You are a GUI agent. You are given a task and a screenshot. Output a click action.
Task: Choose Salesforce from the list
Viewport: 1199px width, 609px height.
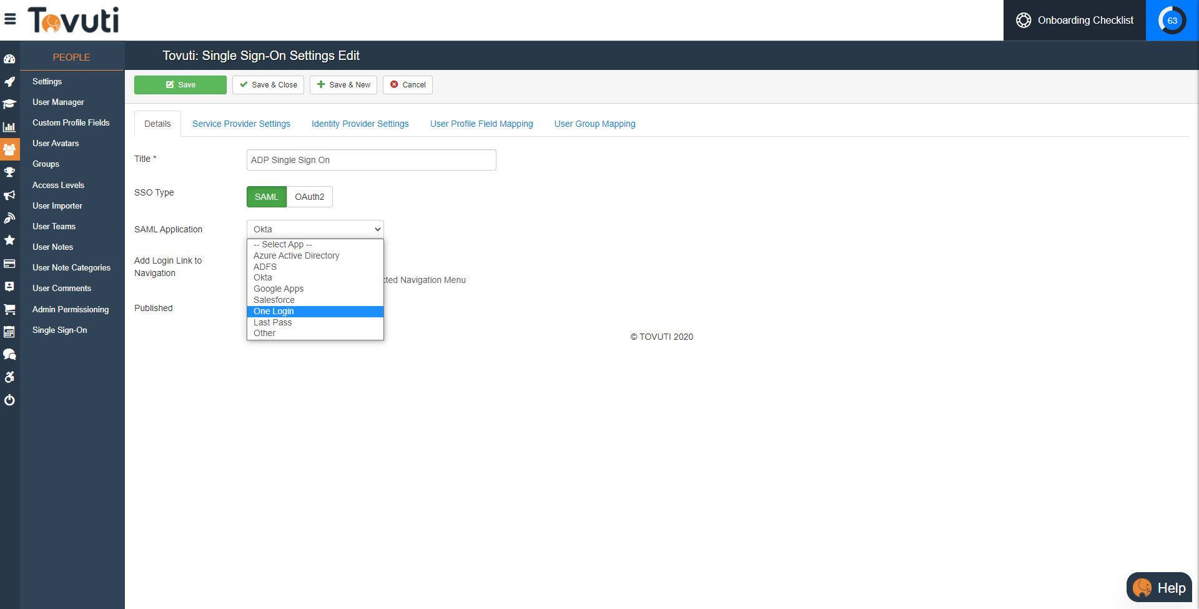click(315, 300)
